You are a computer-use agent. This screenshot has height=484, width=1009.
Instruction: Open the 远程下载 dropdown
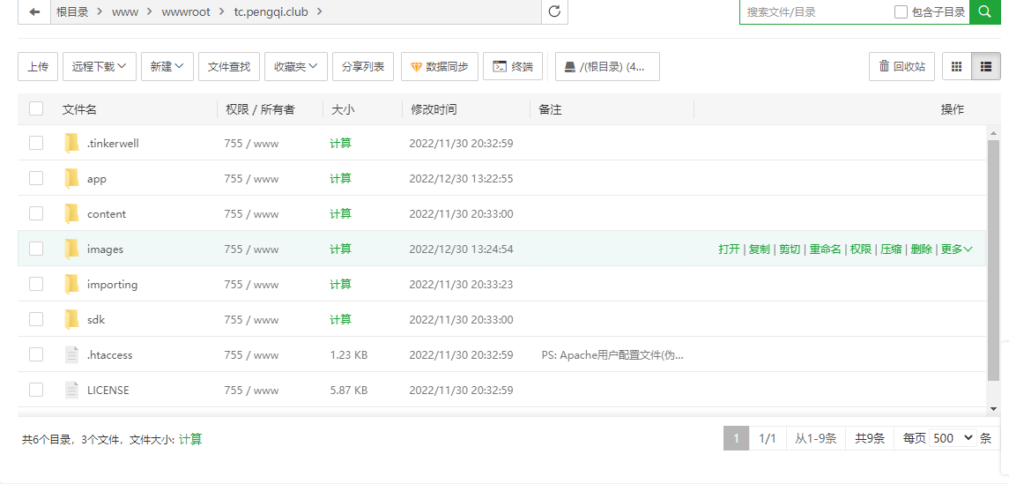(99, 66)
